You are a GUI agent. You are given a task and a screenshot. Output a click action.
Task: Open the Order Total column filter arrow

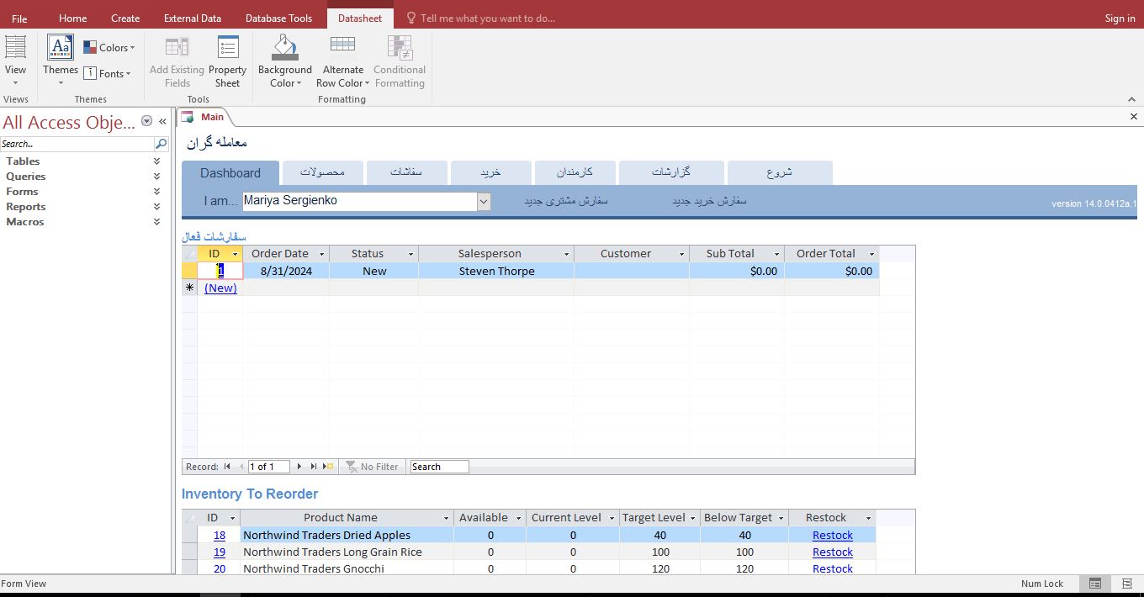click(x=871, y=254)
